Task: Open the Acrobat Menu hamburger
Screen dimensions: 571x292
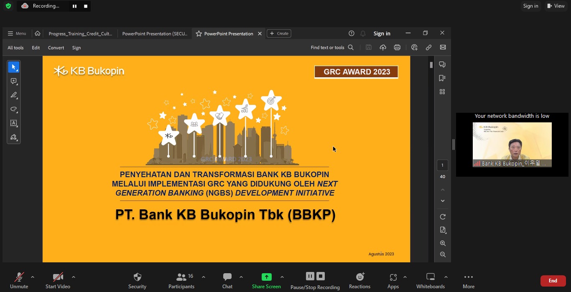Action: point(17,33)
